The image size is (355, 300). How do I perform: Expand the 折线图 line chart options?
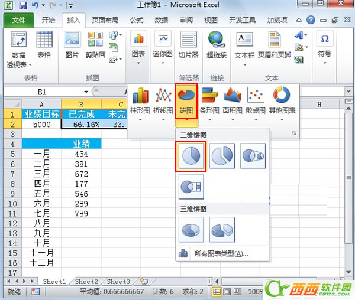click(x=163, y=103)
